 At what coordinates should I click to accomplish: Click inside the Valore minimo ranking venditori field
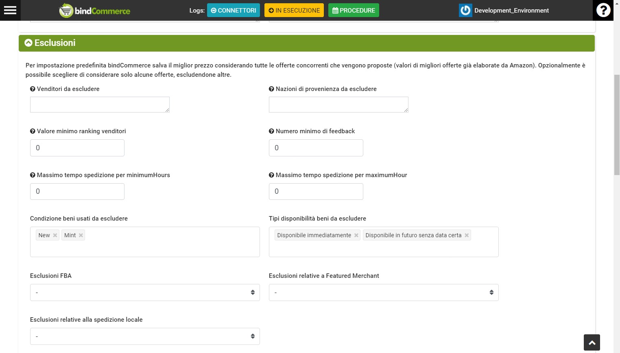(x=77, y=147)
